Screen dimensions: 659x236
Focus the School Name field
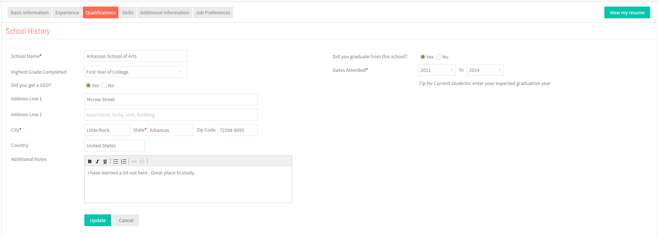pyautogui.click(x=136, y=56)
